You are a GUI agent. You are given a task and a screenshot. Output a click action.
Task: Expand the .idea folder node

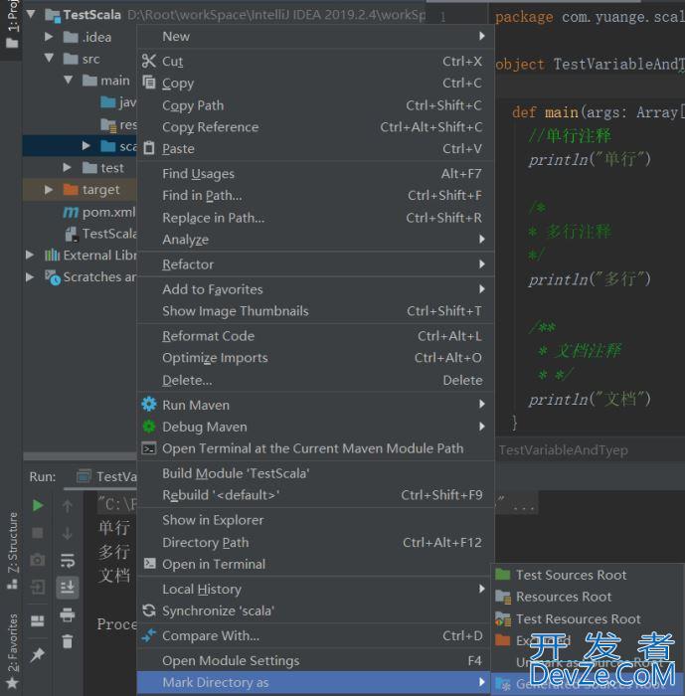click(49, 37)
